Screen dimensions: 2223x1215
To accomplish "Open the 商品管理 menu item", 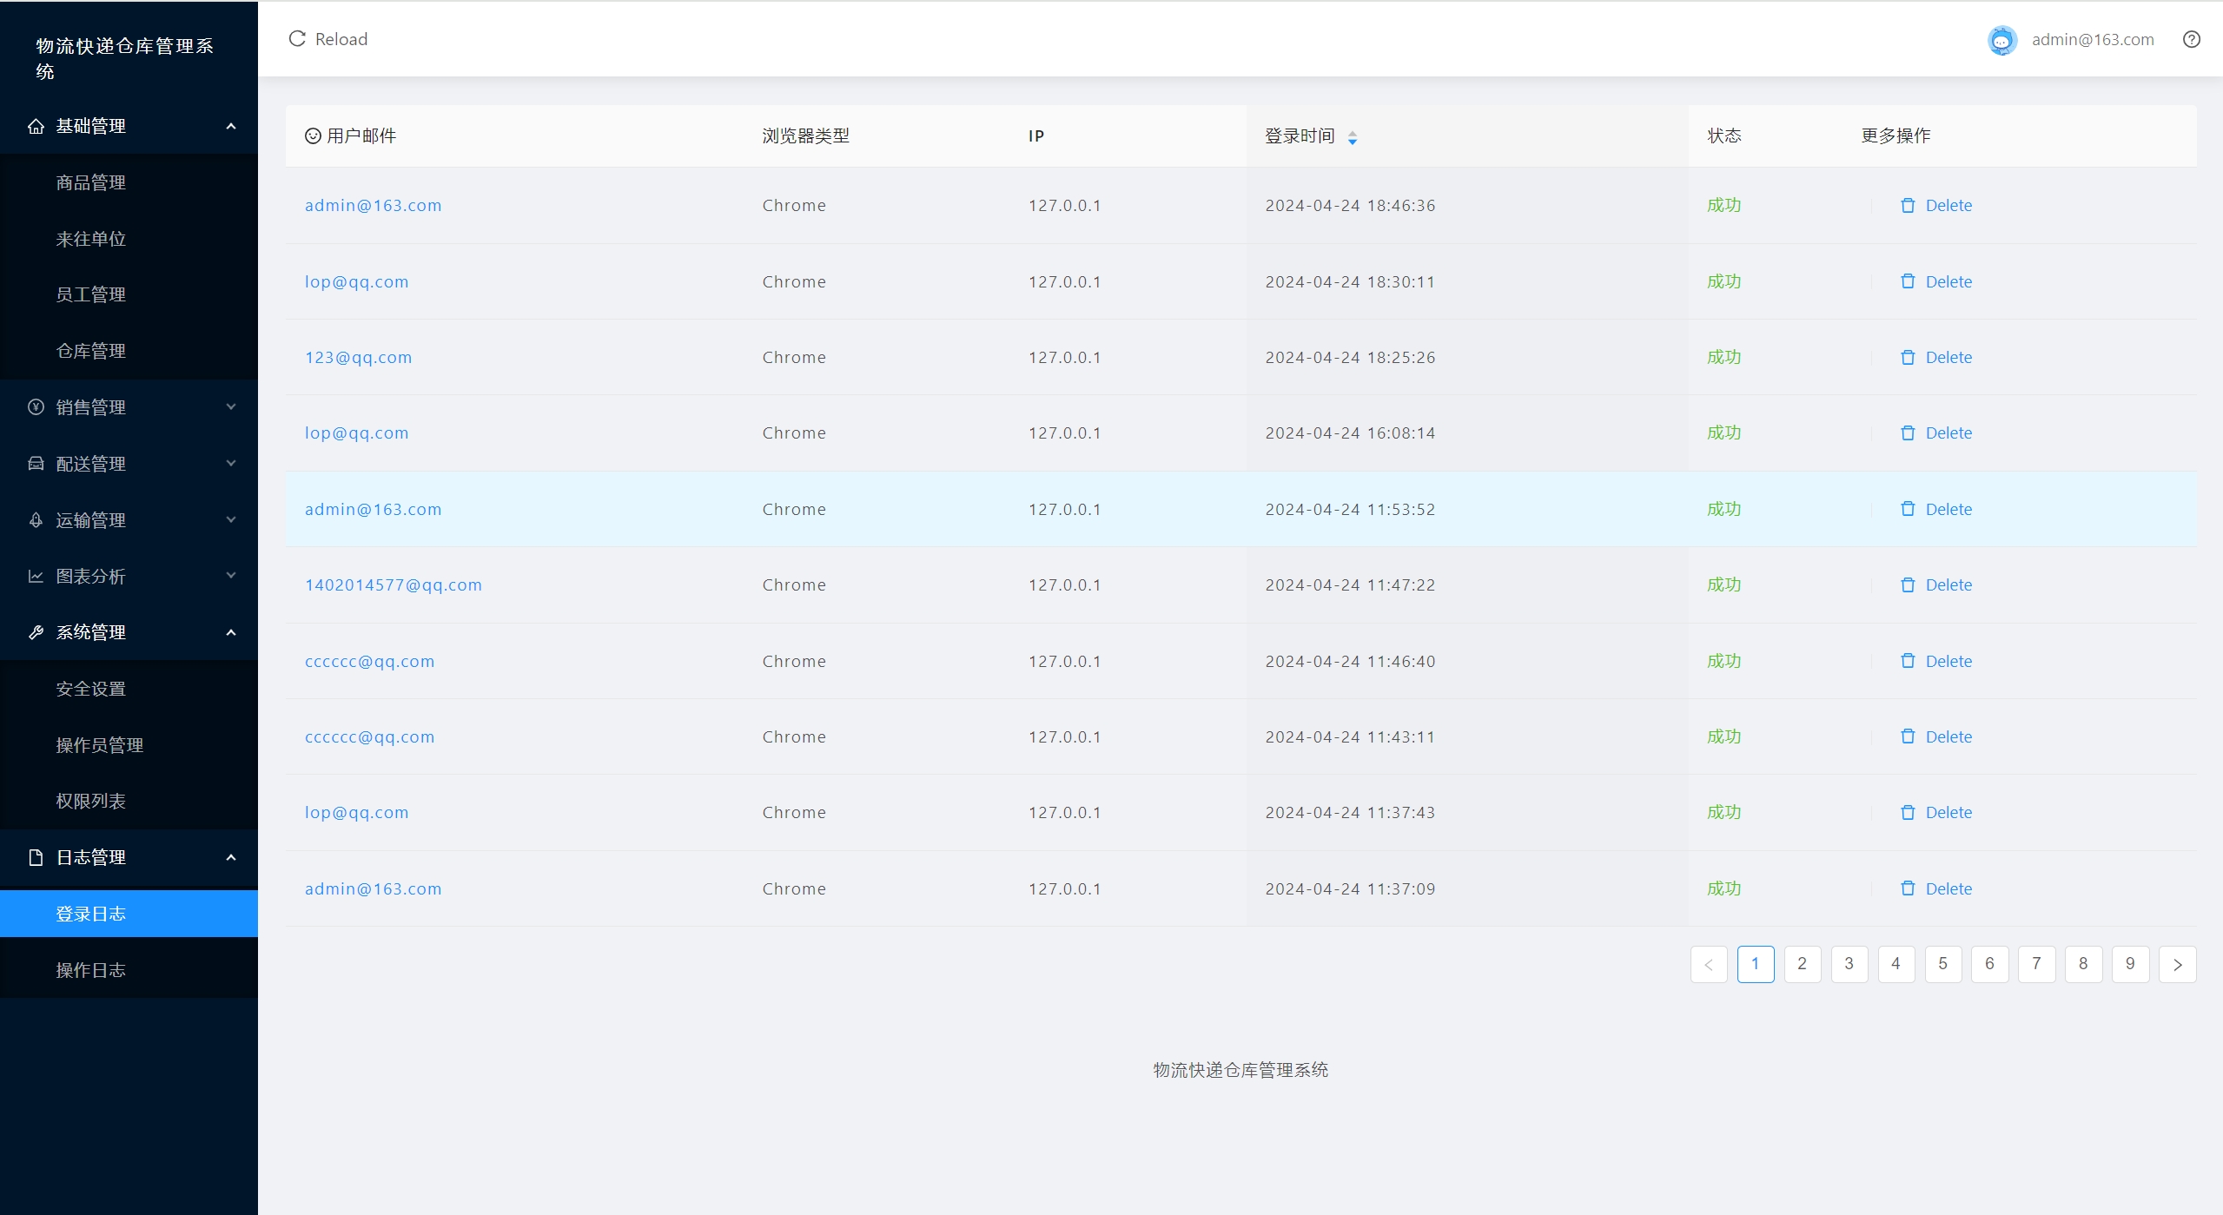I will tap(90, 183).
